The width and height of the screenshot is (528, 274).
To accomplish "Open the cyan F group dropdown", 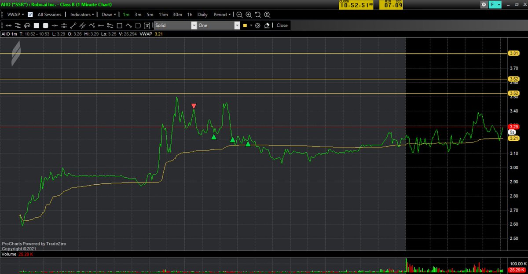I will [x=495, y=4].
